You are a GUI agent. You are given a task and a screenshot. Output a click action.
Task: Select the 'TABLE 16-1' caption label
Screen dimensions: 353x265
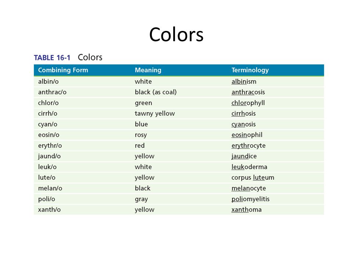pyautogui.click(x=52, y=58)
